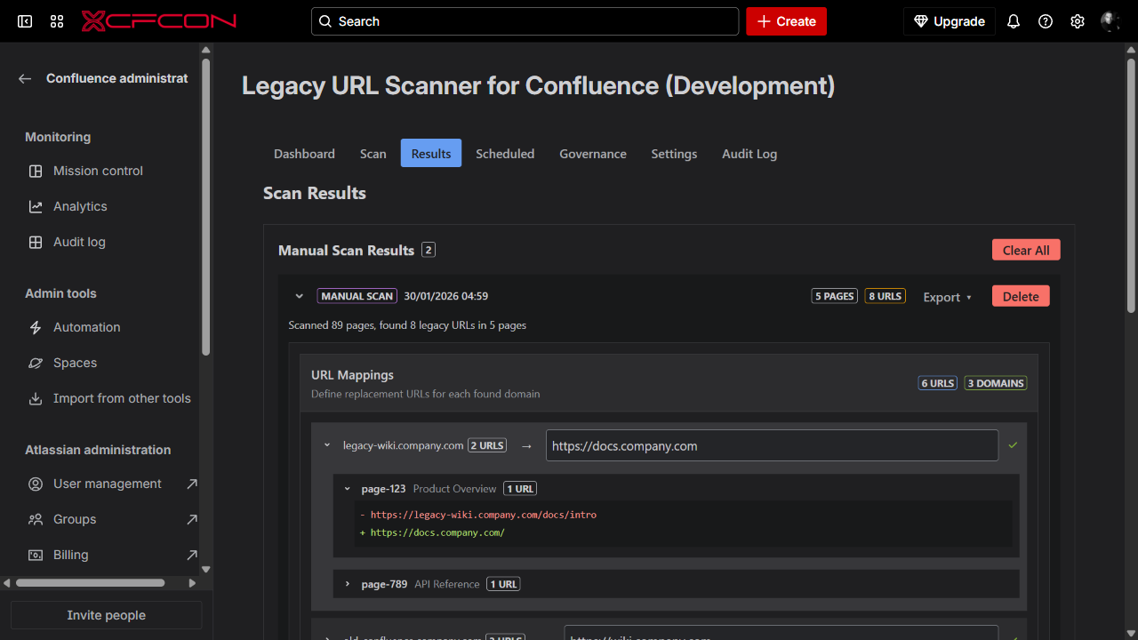The image size is (1138, 640).
Task: Open the Scheduled tab
Action: pos(505,154)
